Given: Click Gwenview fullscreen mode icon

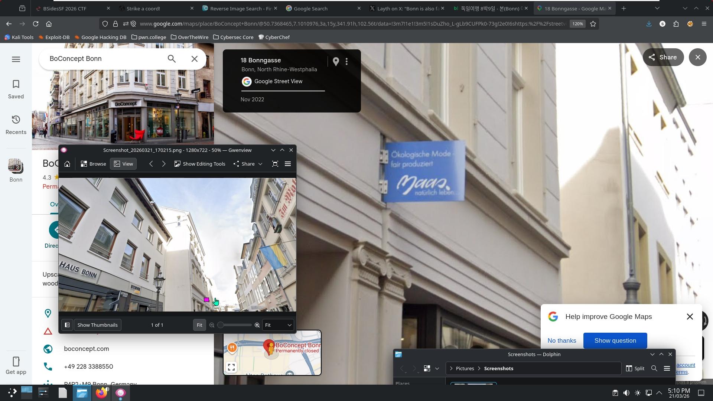Looking at the screenshot, I should click(275, 164).
